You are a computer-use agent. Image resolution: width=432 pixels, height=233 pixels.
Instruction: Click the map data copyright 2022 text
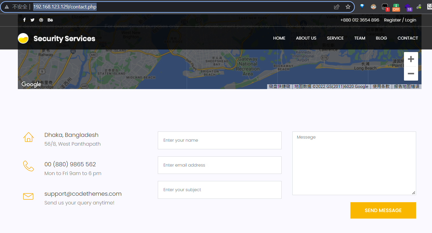pos(331,87)
